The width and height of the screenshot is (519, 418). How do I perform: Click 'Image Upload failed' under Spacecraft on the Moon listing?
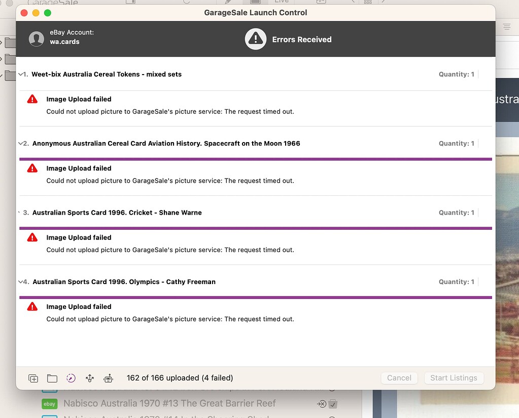79,168
